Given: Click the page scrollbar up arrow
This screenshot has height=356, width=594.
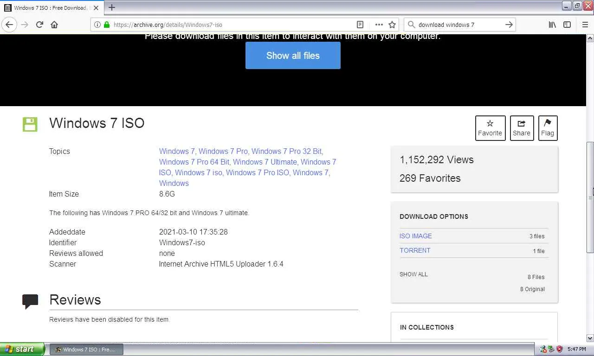Looking at the screenshot, I should (590, 38).
